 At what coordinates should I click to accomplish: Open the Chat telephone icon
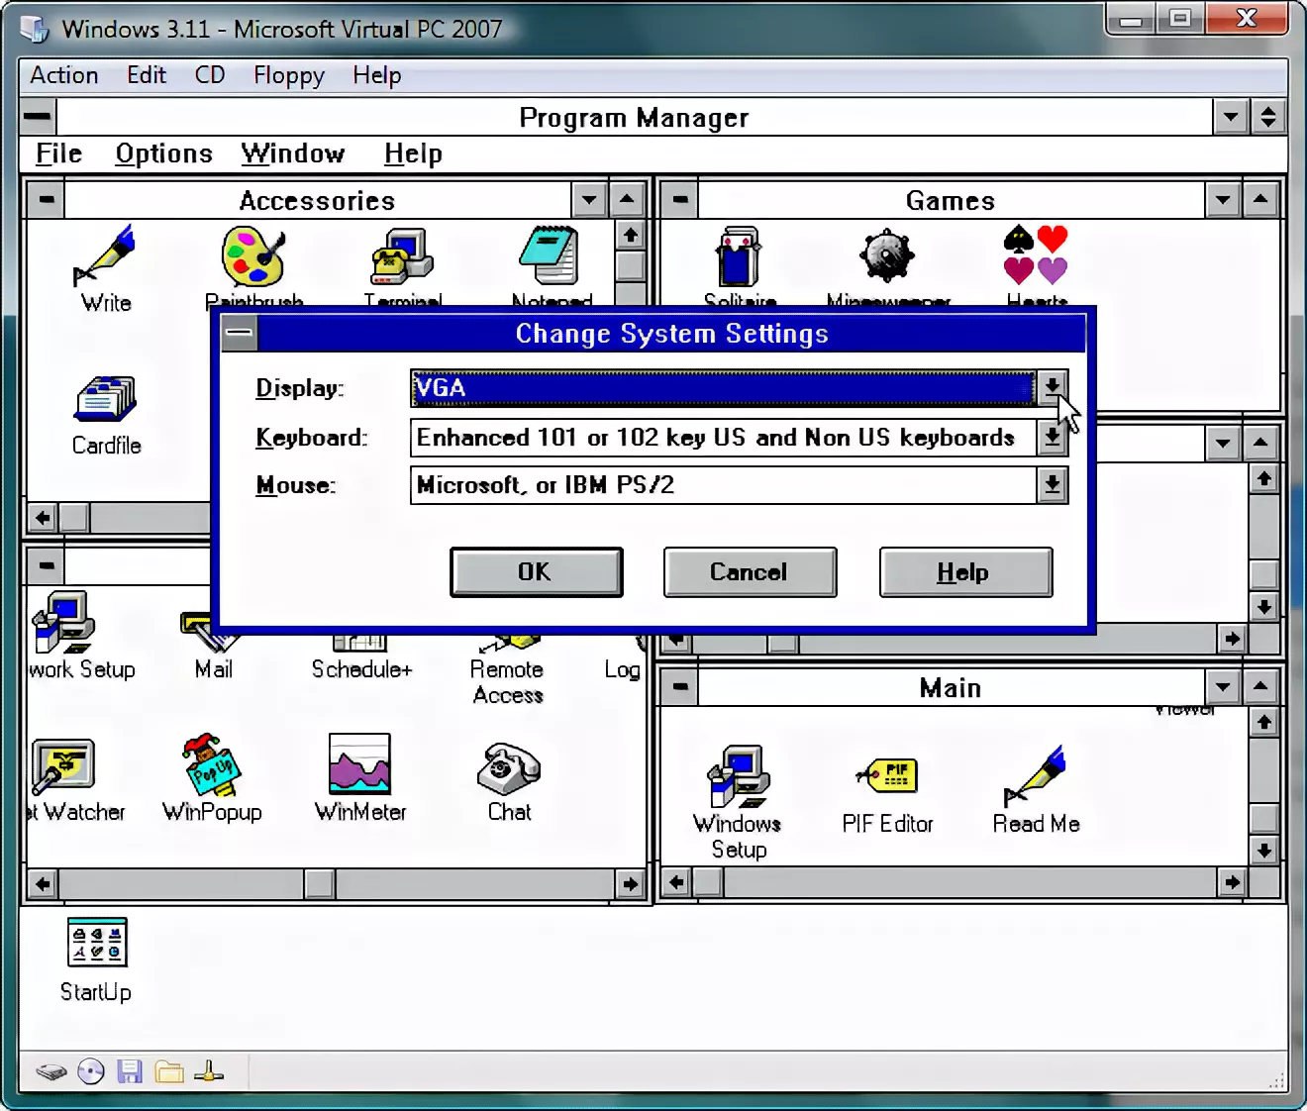click(509, 768)
